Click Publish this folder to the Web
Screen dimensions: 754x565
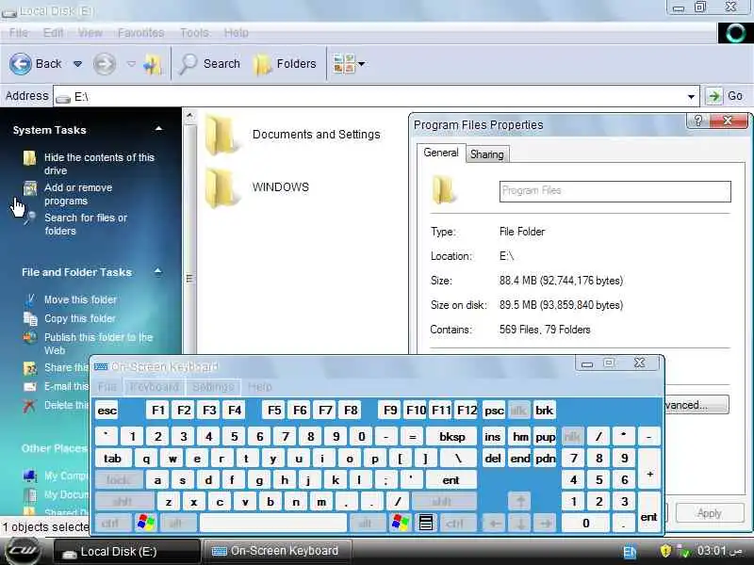(98, 344)
